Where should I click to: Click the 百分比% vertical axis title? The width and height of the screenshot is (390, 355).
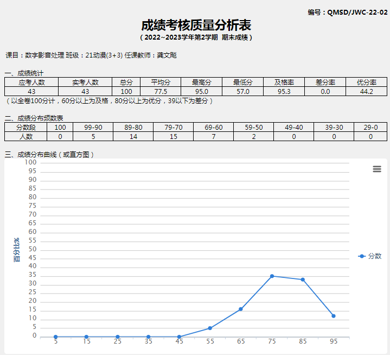[17, 250]
